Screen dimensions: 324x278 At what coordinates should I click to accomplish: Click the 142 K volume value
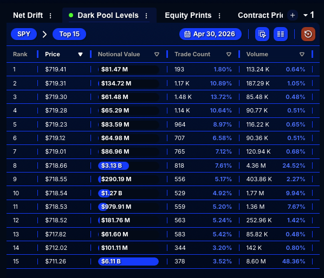tap(254, 248)
